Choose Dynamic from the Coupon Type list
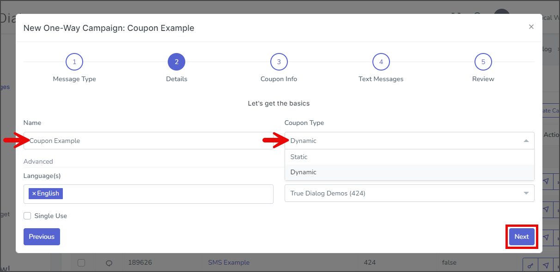This screenshot has width=560, height=272. (409, 172)
